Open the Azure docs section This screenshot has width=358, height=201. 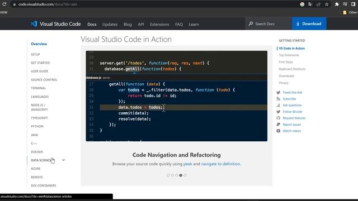(36, 169)
